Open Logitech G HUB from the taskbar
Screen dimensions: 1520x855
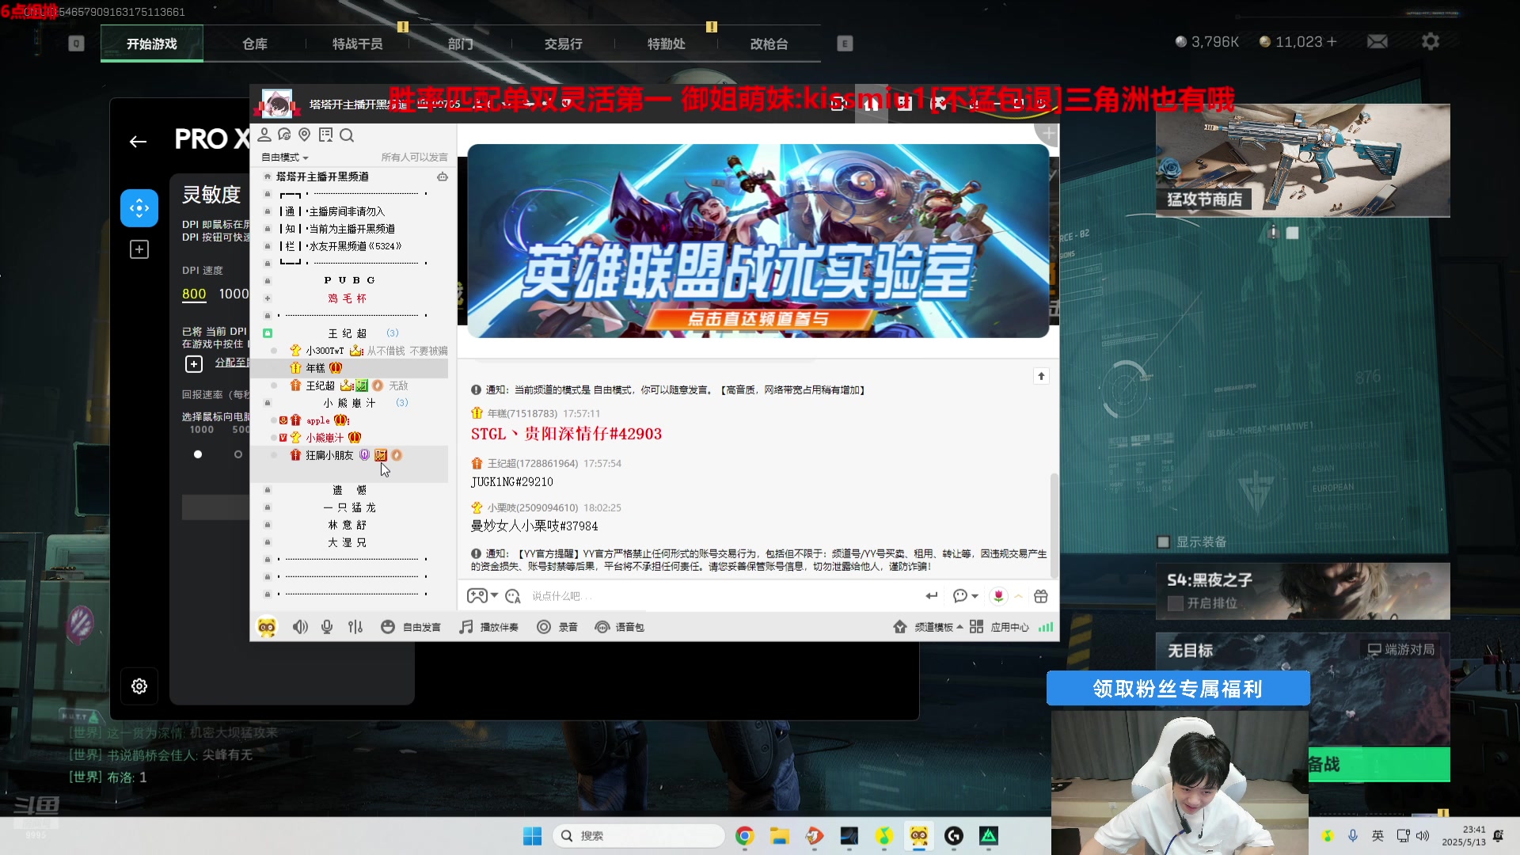coord(954,836)
